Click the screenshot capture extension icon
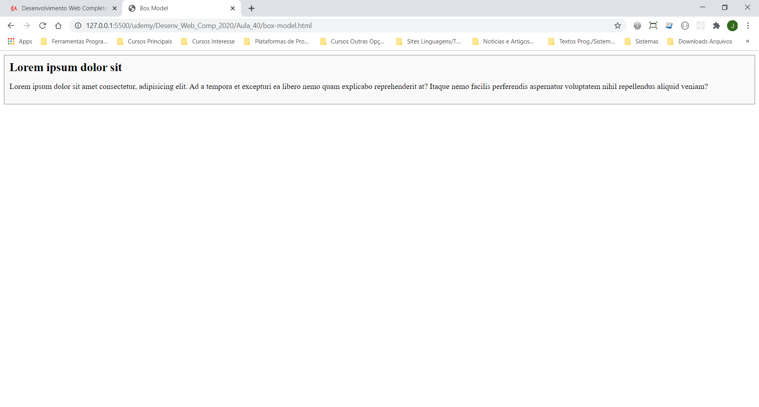Image resolution: width=759 pixels, height=407 pixels. pyautogui.click(x=653, y=26)
